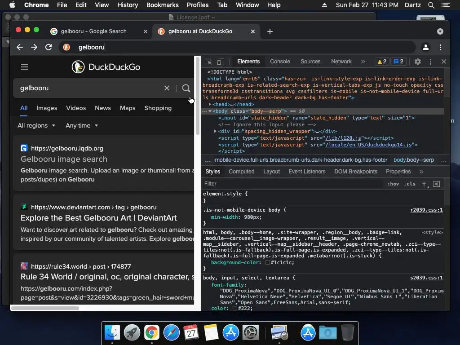Select the Maps results tab
Viewport: 460px width, 345px height.
coord(128,108)
